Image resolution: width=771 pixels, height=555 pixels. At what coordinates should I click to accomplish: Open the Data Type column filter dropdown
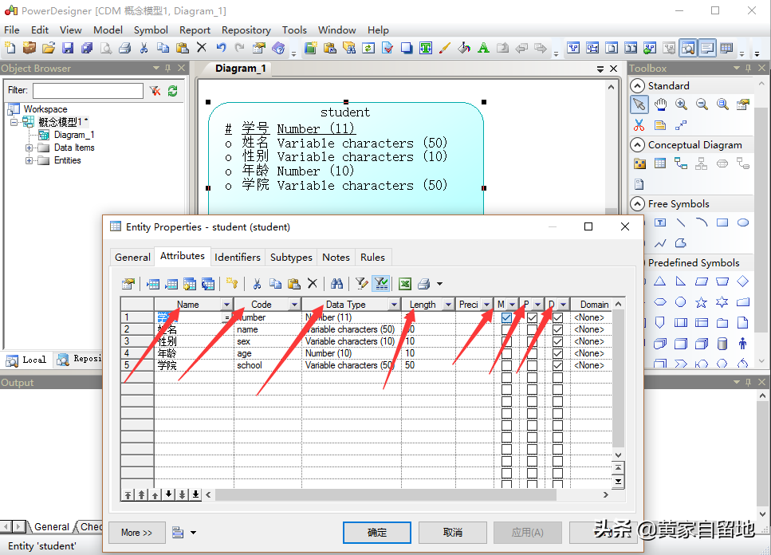[394, 304]
